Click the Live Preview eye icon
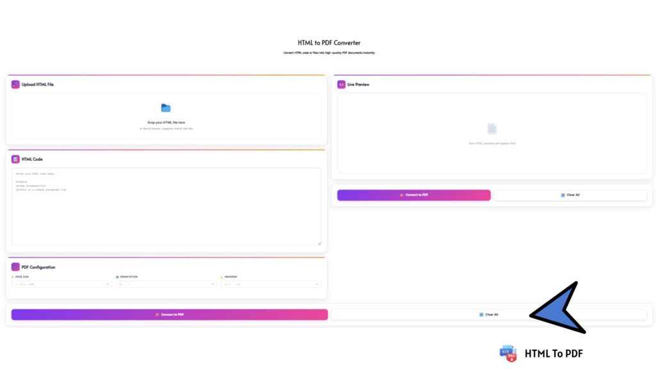The height and width of the screenshot is (369, 656). click(341, 84)
